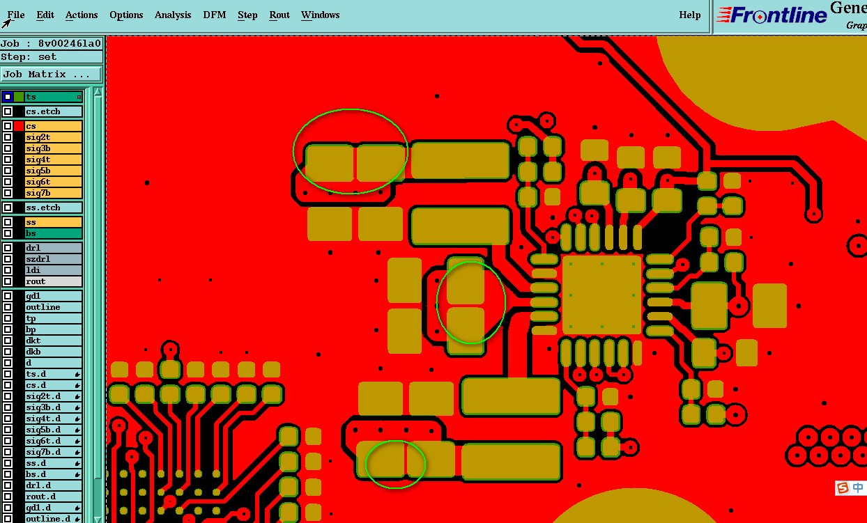867x523 pixels.
Task: Select the sig5b layer name
Action: pos(54,171)
